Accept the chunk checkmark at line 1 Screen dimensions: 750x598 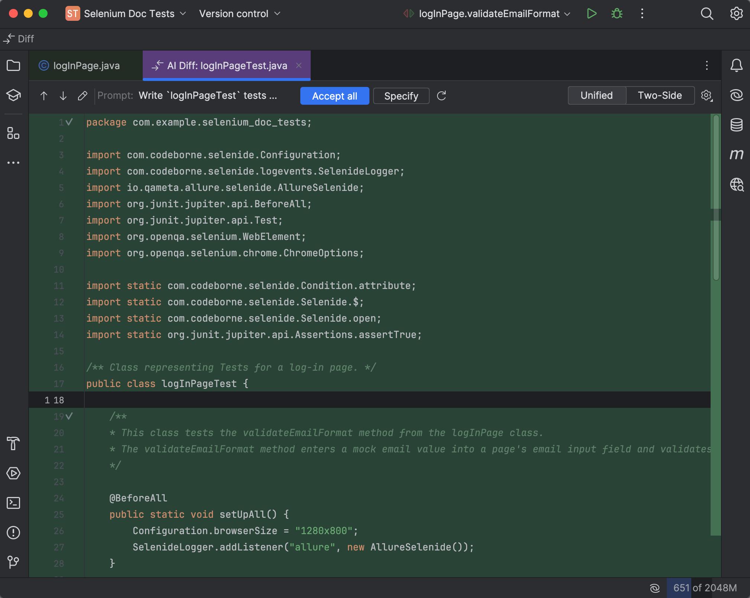pyautogui.click(x=69, y=122)
